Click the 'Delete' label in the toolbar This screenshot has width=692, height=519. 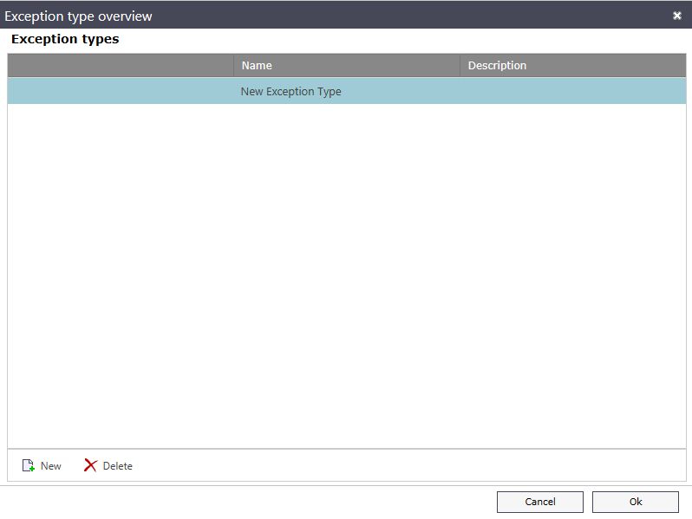coord(117,465)
